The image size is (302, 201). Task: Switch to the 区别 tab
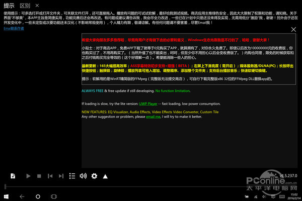click(25, 6)
